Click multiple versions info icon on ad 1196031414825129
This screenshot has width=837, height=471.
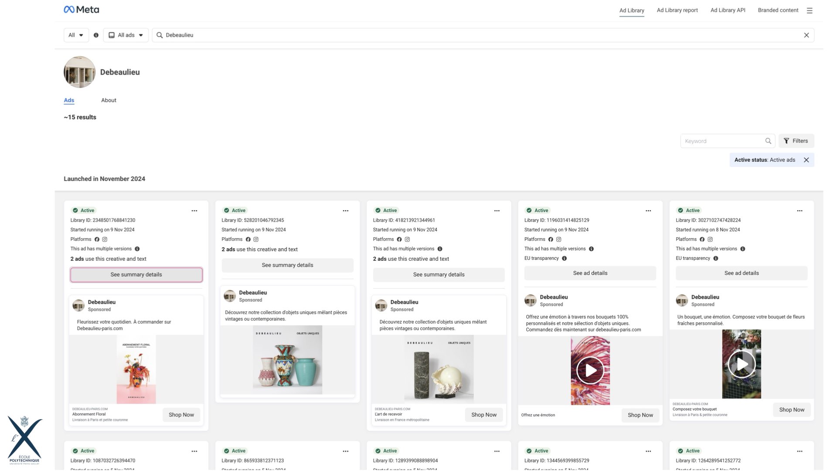tap(591, 249)
